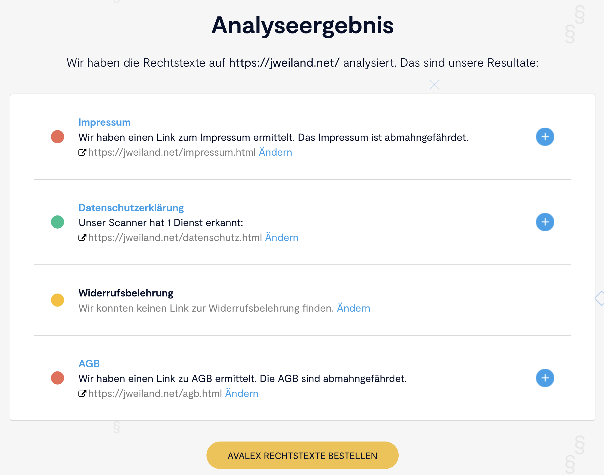Click the red status dot for AGB
The image size is (604, 475).
[x=57, y=378]
